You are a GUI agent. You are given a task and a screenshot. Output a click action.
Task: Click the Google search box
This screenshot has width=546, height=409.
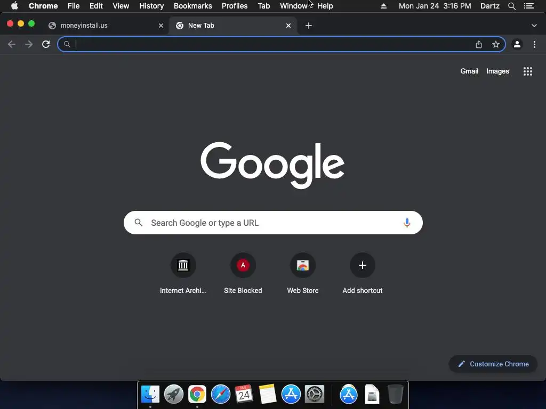click(x=273, y=223)
